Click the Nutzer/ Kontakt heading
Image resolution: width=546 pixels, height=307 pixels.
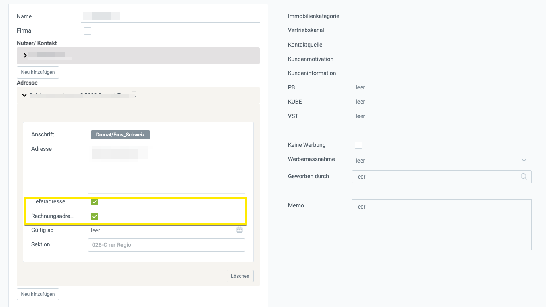[37, 43]
